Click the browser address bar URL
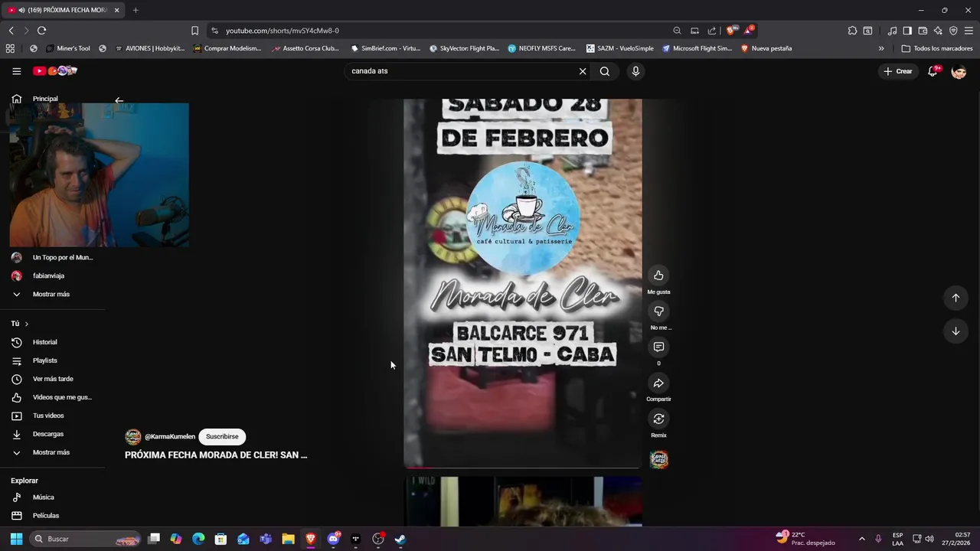 pyautogui.click(x=283, y=31)
